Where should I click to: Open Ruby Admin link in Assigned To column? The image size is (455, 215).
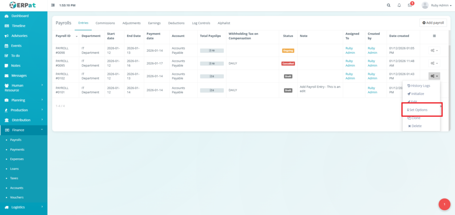pyautogui.click(x=351, y=51)
